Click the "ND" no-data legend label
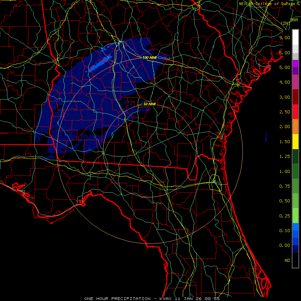Image resolution: width=301 pixels, height=301 pixels. click(287, 261)
